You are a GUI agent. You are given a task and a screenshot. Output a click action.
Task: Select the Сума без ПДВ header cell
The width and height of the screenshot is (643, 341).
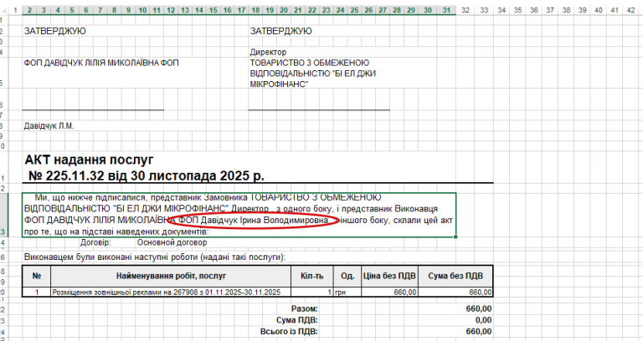(x=455, y=276)
